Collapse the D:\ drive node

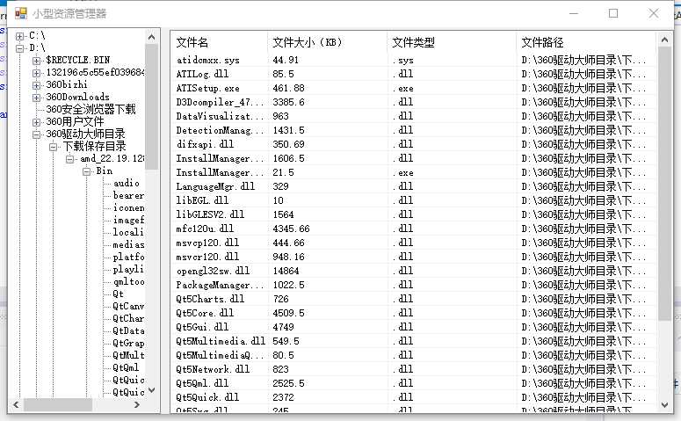(x=20, y=48)
